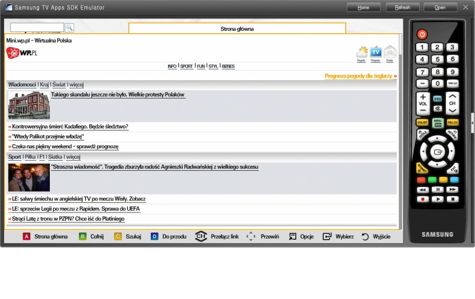
Task: Click the Refresh button in the emulator title bar
Action: pos(403,8)
